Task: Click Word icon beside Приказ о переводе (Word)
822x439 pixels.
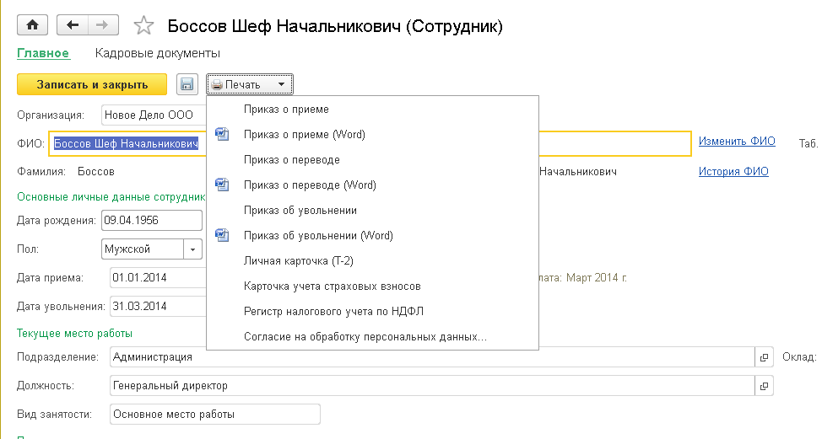Action: pos(222,185)
